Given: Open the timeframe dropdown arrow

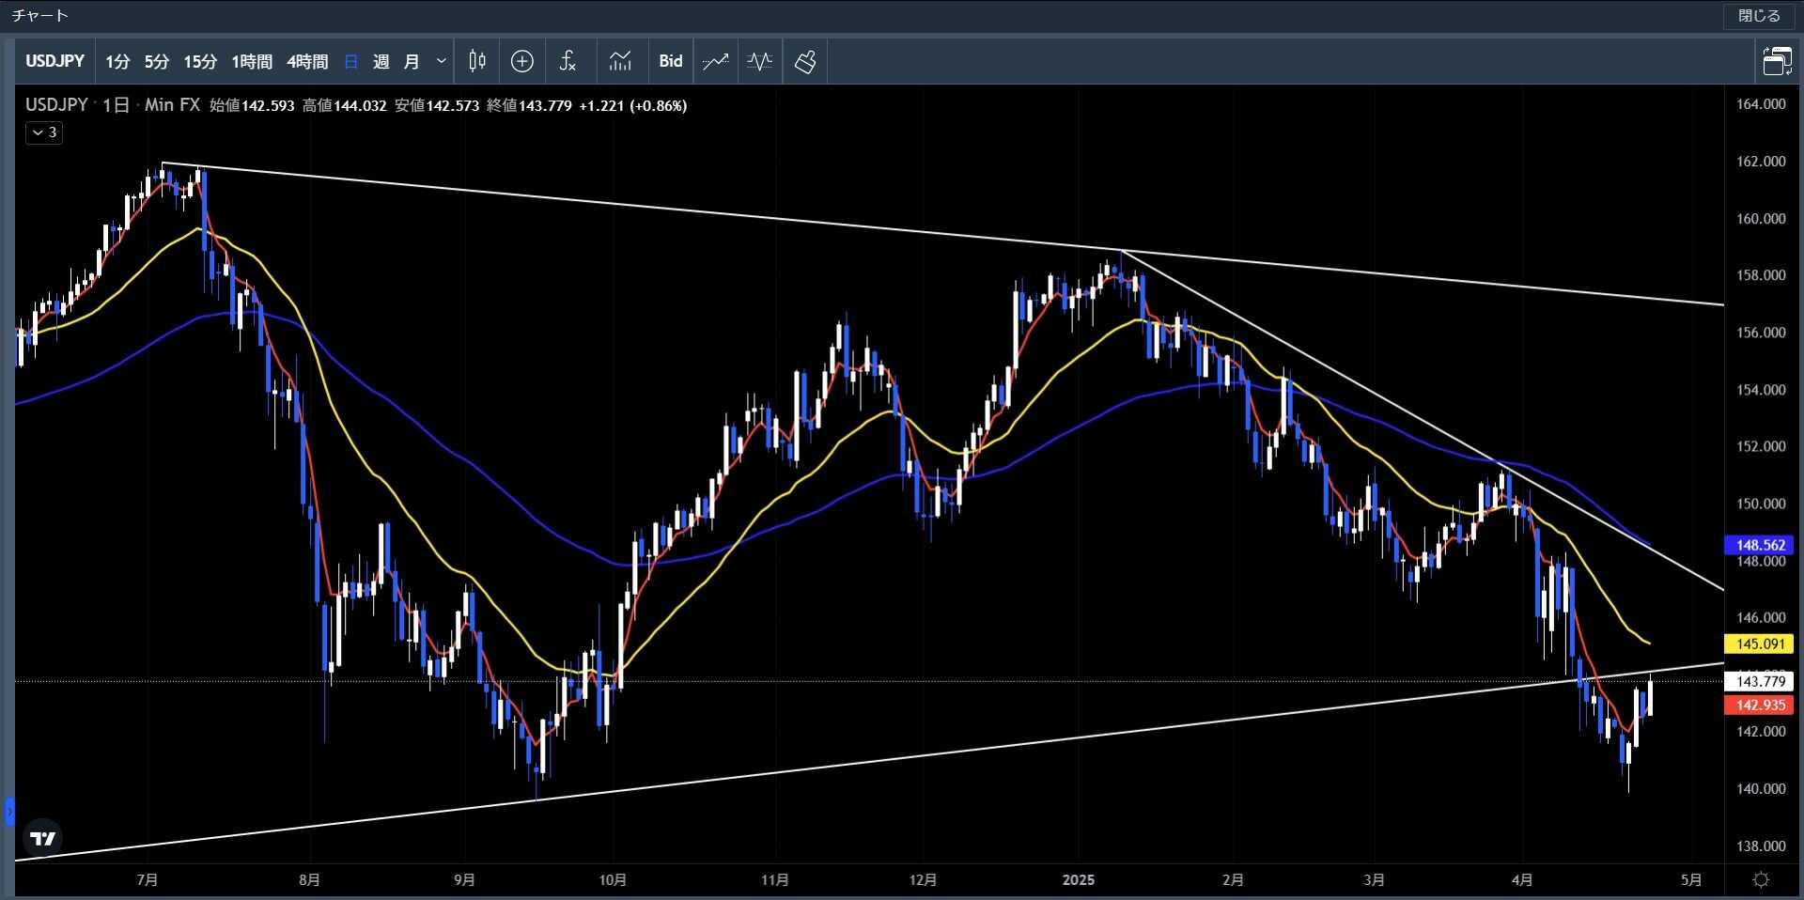Looking at the screenshot, I should (441, 61).
